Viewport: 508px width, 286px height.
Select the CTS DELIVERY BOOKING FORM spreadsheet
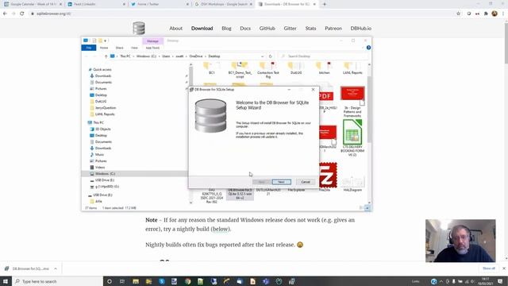pyautogui.click(x=352, y=137)
